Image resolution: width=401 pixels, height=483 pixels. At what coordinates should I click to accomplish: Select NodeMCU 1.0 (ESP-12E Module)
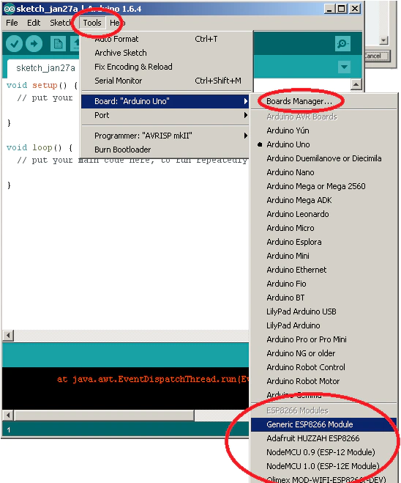point(324,466)
